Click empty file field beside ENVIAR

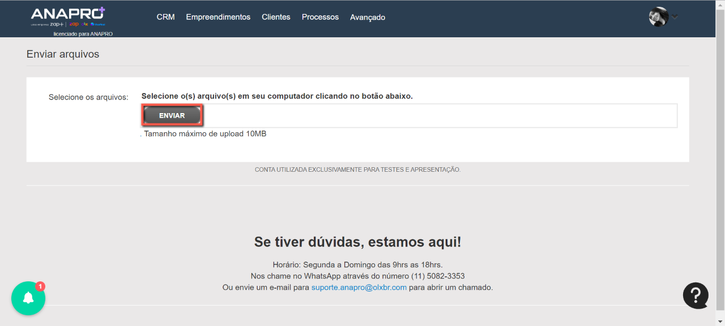click(439, 116)
